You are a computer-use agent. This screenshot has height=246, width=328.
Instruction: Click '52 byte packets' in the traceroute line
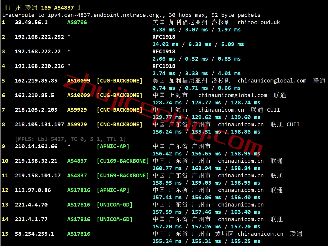point(236,15)
